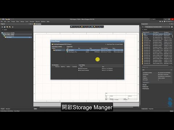Open the Miscellaneous Connectors library dropdown
Viewport: 174px width, 130px height.
pos(157,27)
